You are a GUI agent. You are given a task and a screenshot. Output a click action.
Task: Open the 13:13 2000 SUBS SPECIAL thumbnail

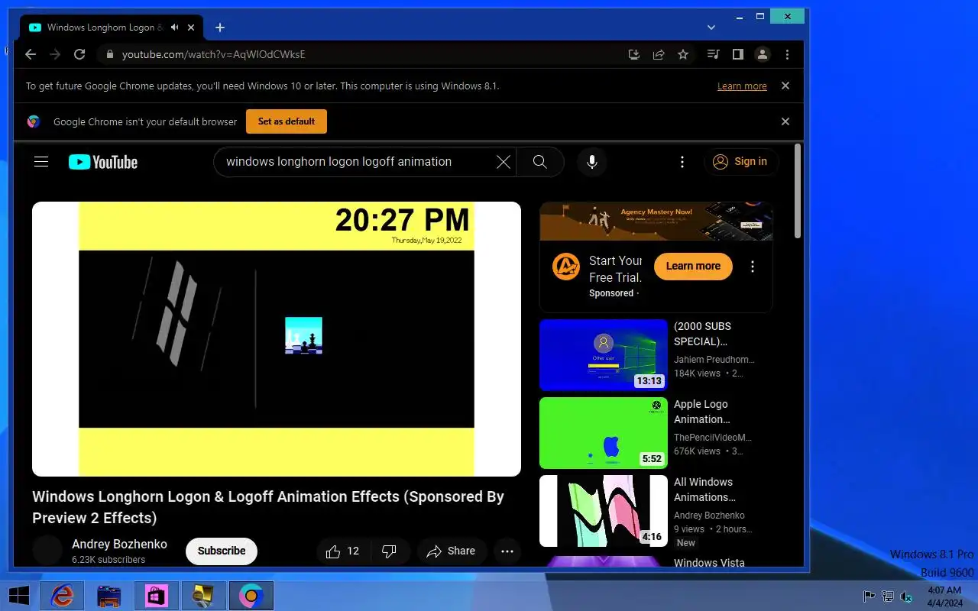point(604,355)
